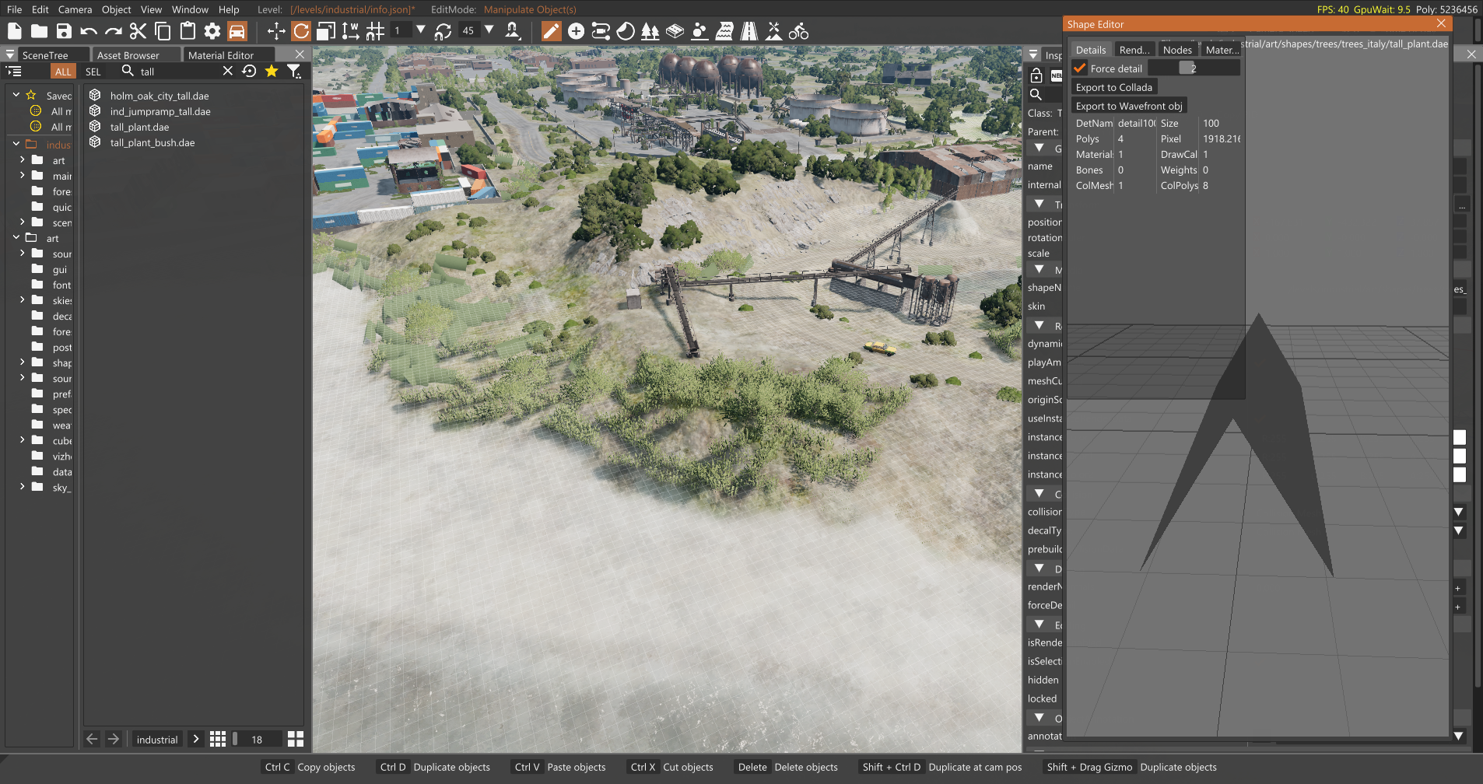1483x784 pixels.
Task: Click Export to Collada button
Action: 1113,87
